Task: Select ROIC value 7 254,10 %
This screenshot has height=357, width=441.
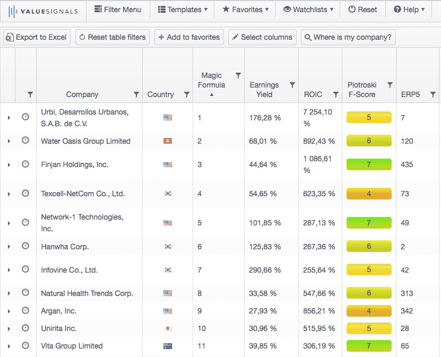Action: click(318, 118)
